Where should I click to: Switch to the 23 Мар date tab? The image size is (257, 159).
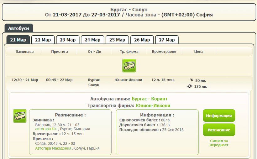[68, 40]
